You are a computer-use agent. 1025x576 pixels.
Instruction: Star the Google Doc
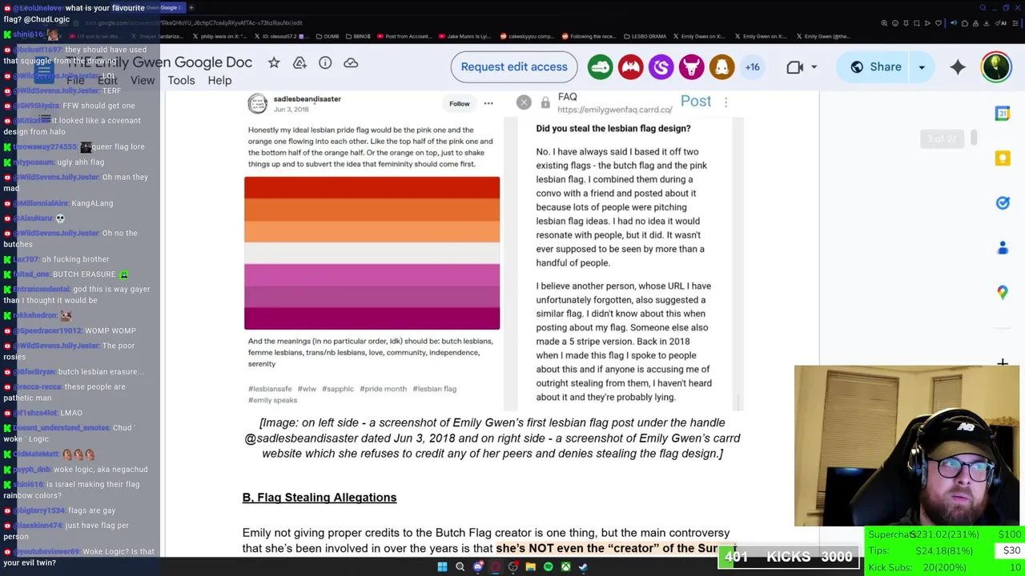tap(274, 62)
